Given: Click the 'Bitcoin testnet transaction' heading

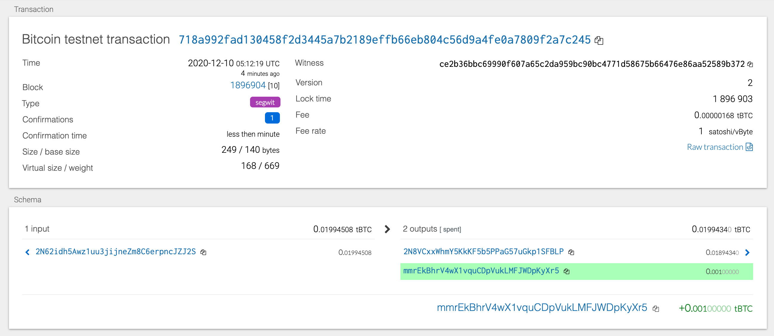Looking at the screenshot, I should (x=96, y=39).
